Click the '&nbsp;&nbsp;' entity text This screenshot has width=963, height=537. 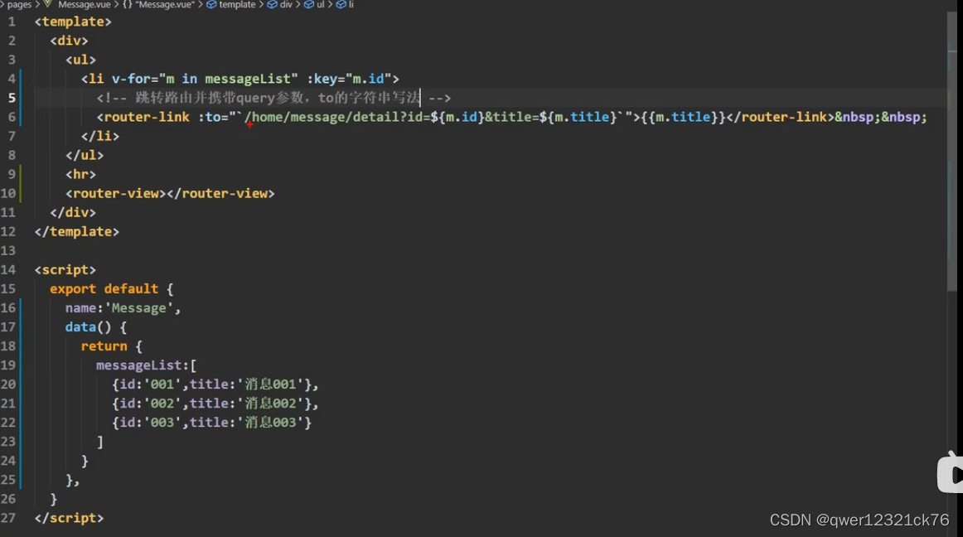tap(881, 117)
